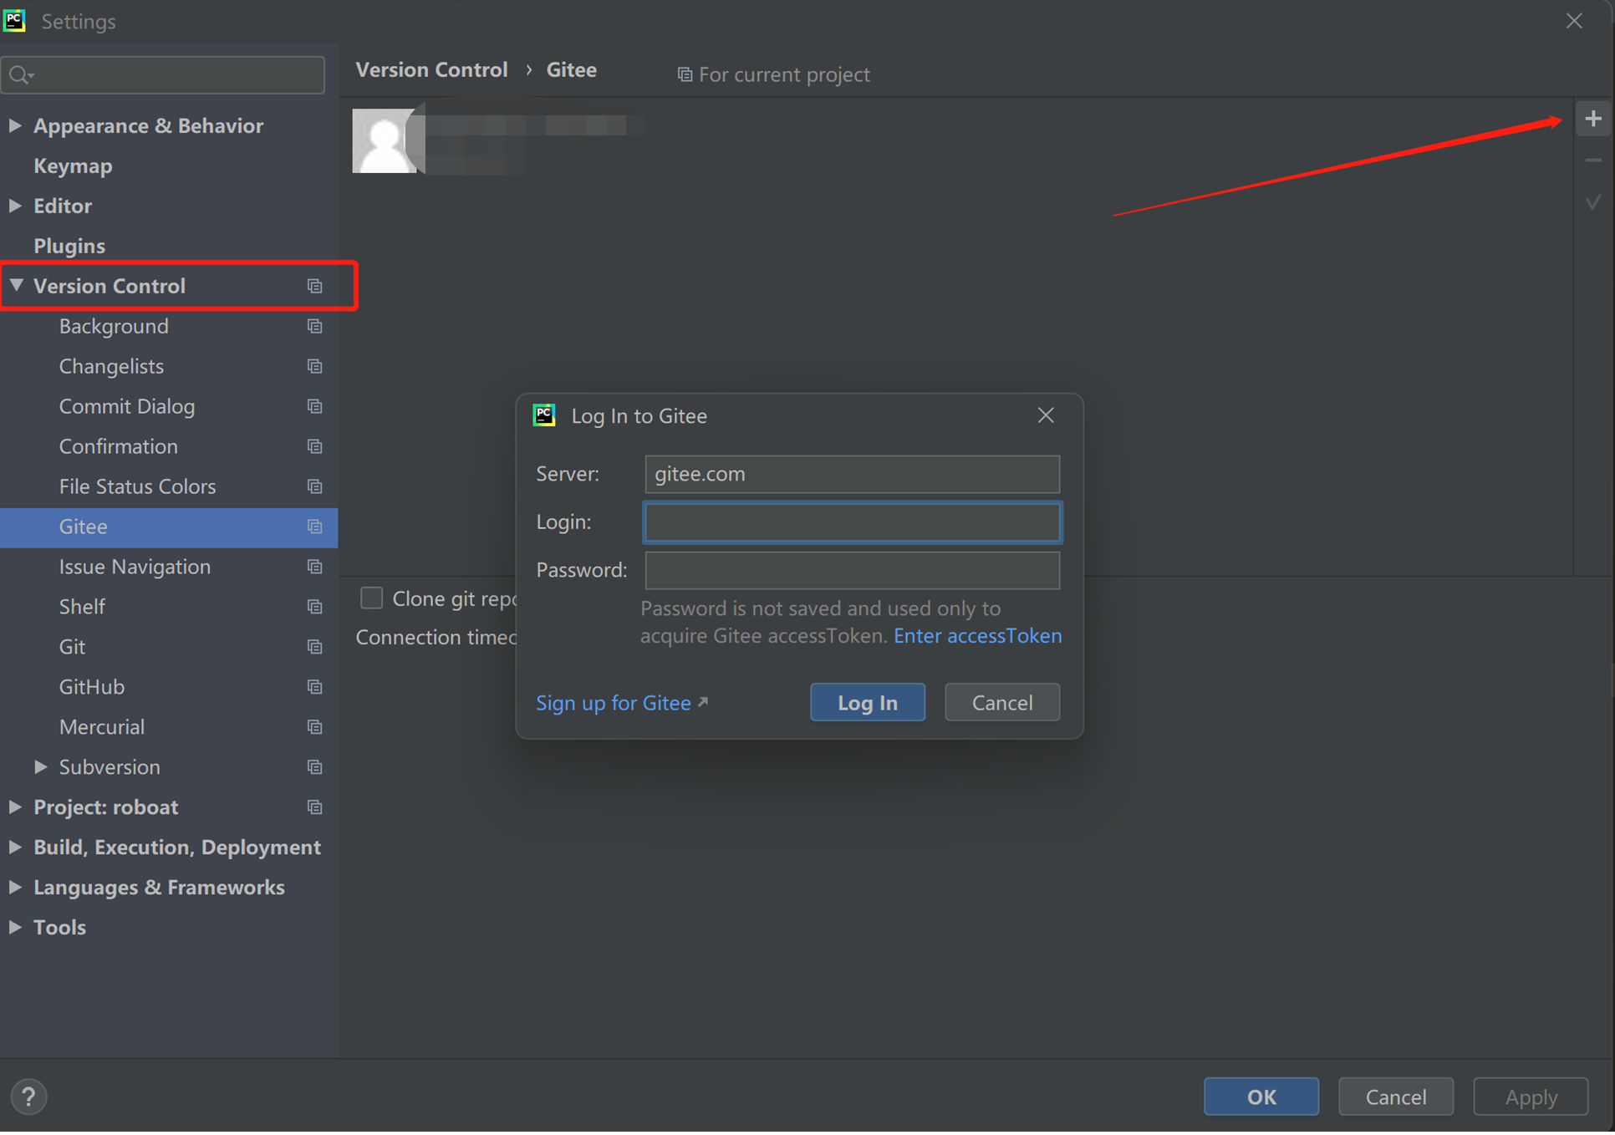The width and height of the screenshot is (1615, 1135).
Task: Click the project-level icon beside GitHub
Action: pyautogui.click(x=314, y=687)
